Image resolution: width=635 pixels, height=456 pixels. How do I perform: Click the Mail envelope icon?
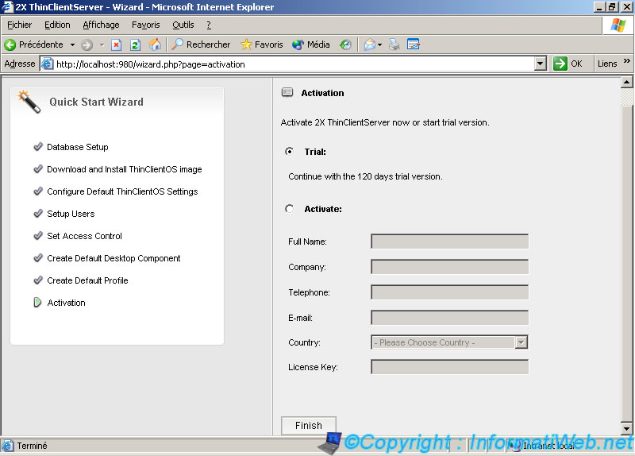369,44
